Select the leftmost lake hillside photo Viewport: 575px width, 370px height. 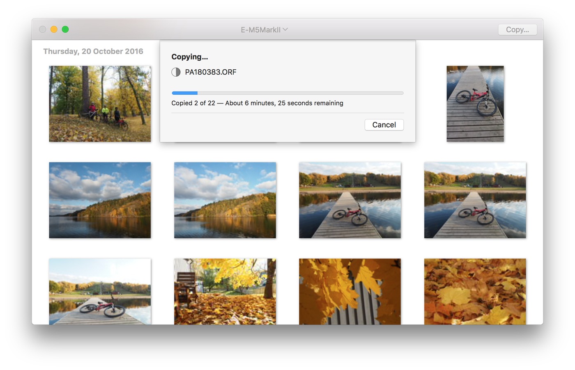tap(100, 200)
